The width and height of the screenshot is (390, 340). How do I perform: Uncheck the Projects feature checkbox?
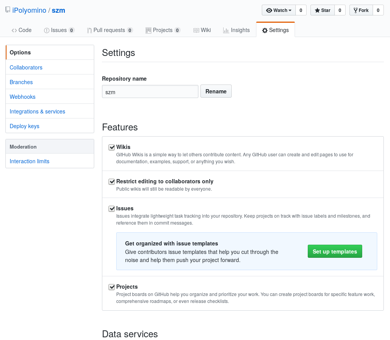112,287
